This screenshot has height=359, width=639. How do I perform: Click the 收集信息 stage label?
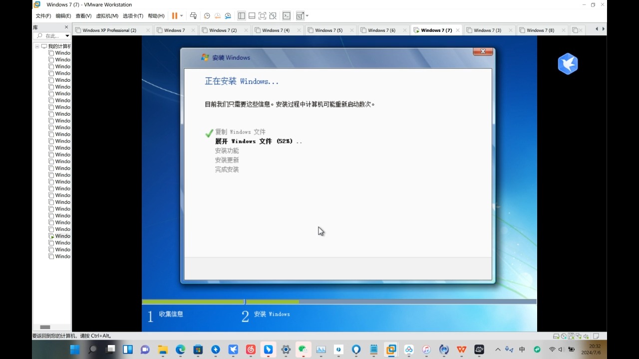tap(171, 314)
